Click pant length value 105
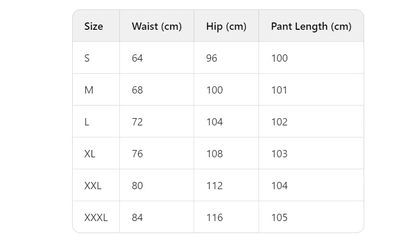Viewport: 406px width, 243px height. pyautogui.click(x=279, y=218)
